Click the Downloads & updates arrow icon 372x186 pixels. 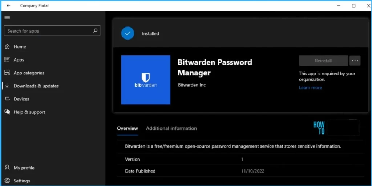pyautogui.click(x=7, y=86)
